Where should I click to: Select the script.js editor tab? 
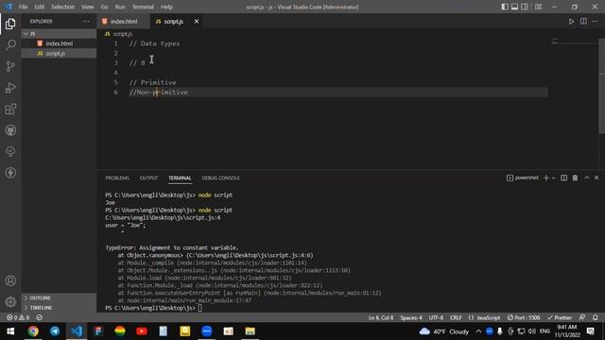(173, 22)
